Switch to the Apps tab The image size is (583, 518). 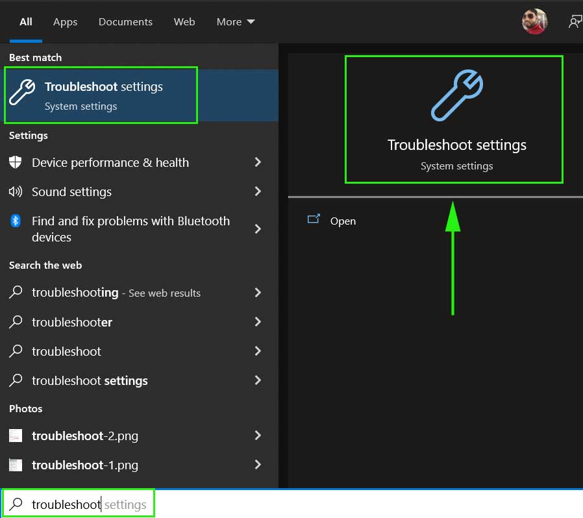point(65,22)
